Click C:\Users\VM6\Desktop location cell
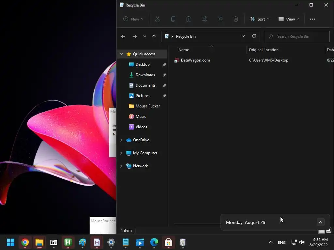This screenshot has height=250, width=334. (x=268, y=60)
